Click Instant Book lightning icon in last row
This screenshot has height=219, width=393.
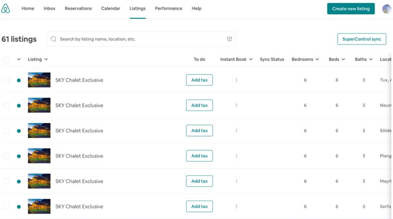[236, 206]
